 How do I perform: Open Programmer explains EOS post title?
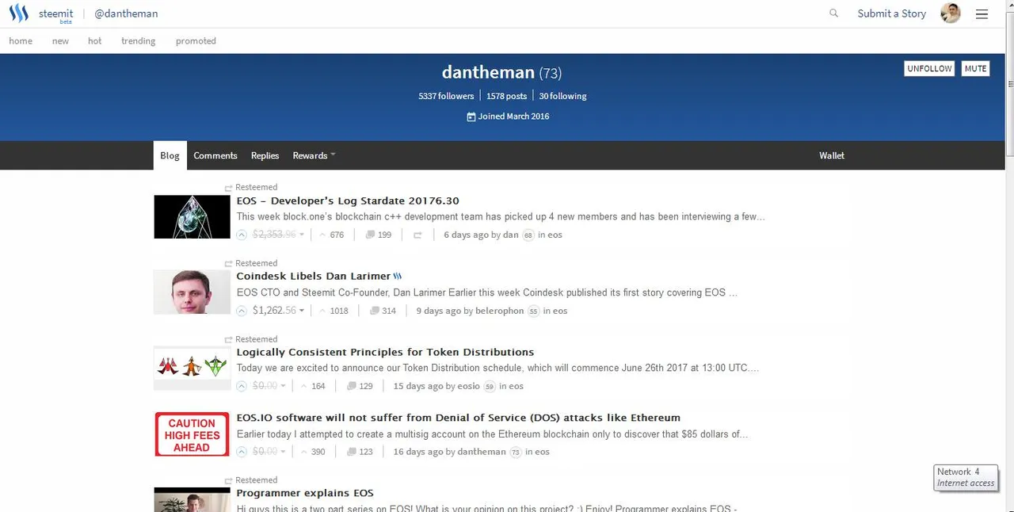tap(305, 493)
